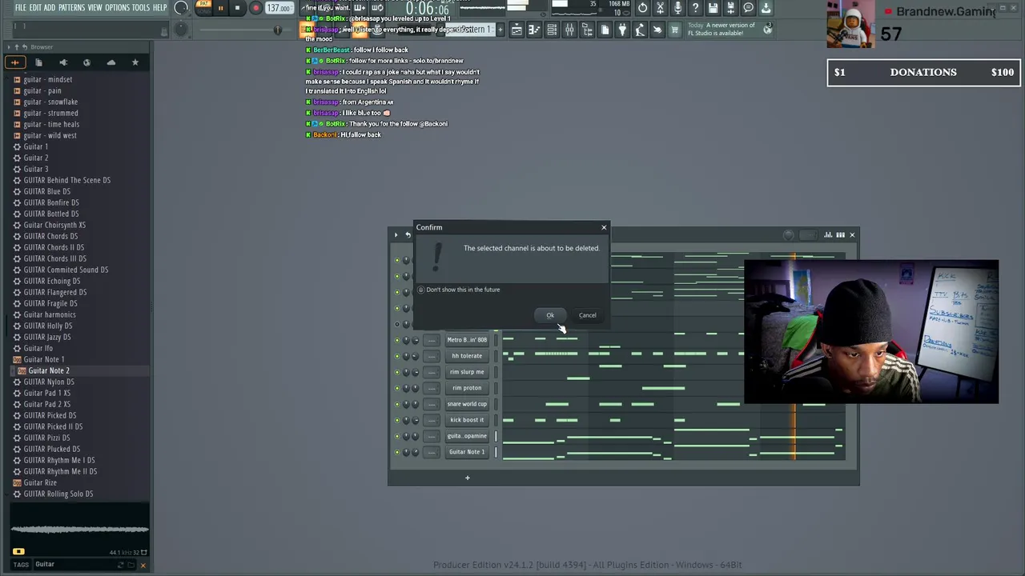Confirm deletion with the Ok button
Image resolution: width=1025 pixels, height=576 pixels.
point(550,315)
